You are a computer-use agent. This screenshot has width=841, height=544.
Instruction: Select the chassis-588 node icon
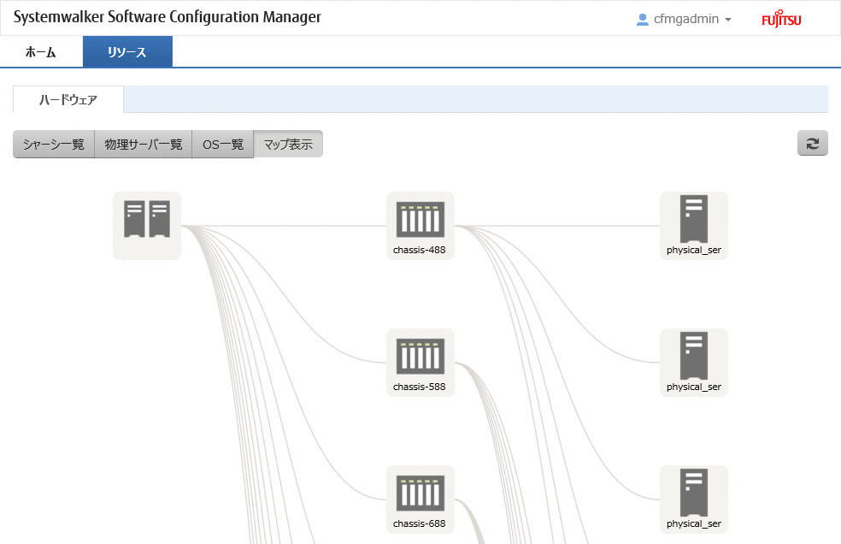(420, 356)
